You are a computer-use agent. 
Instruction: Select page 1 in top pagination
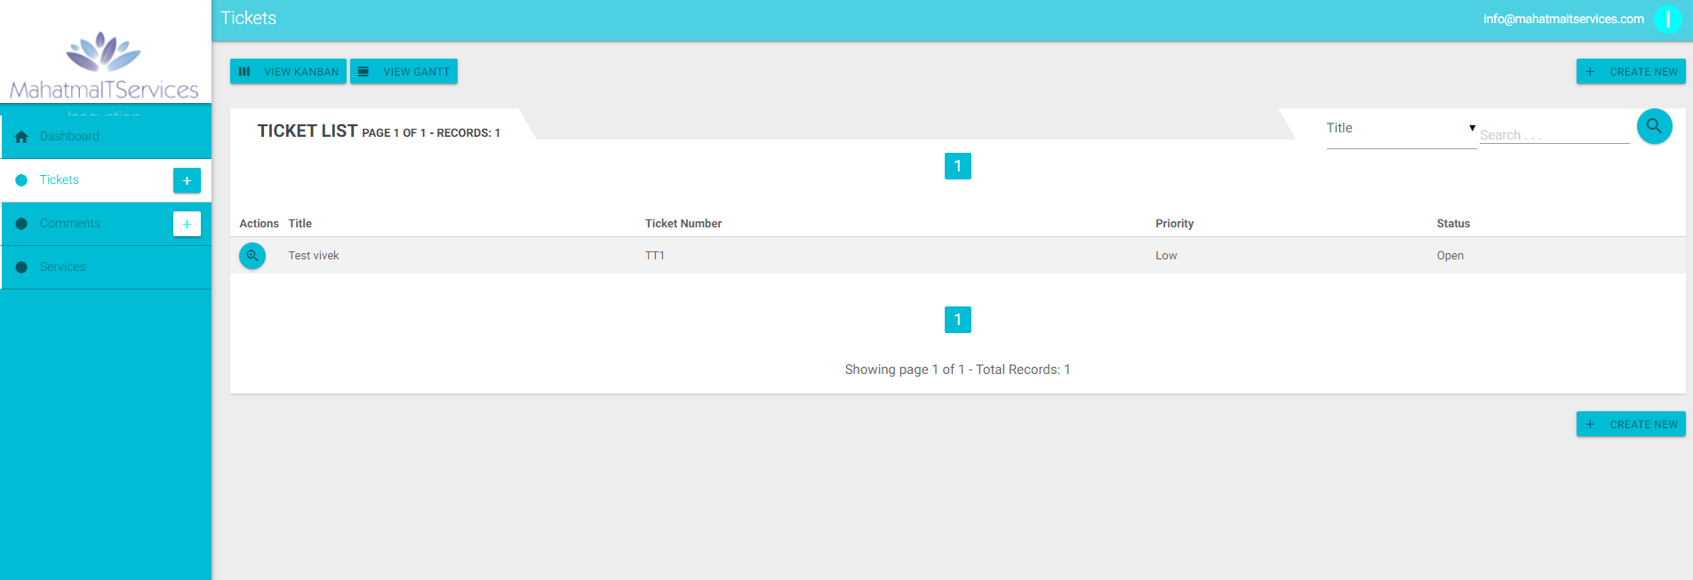[x=957, y=166]
